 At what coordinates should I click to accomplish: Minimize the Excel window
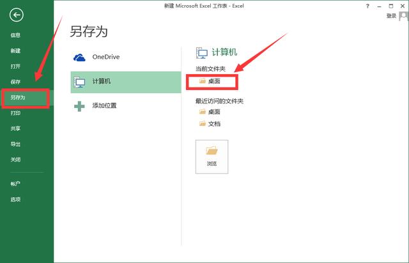click(379, 6)
